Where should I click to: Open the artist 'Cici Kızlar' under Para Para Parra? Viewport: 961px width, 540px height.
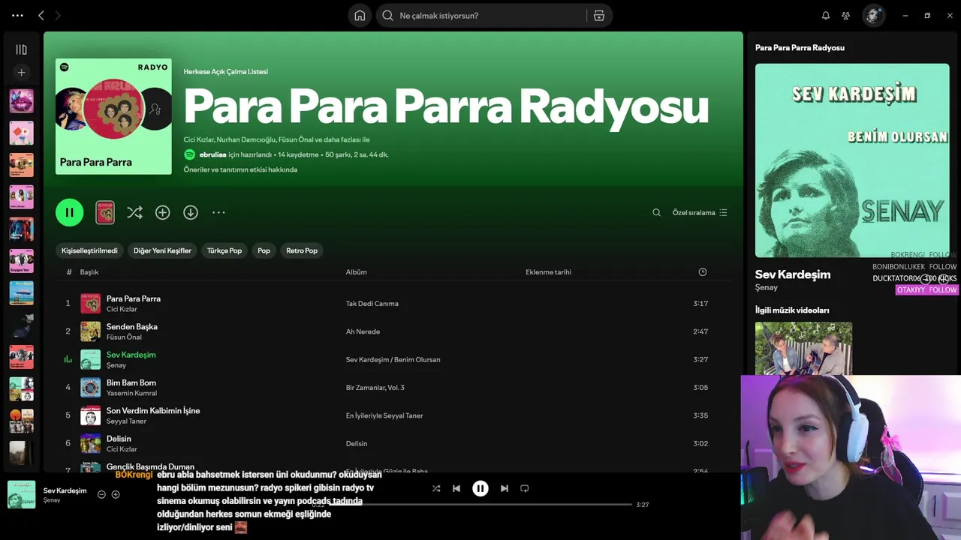point(122,309)
